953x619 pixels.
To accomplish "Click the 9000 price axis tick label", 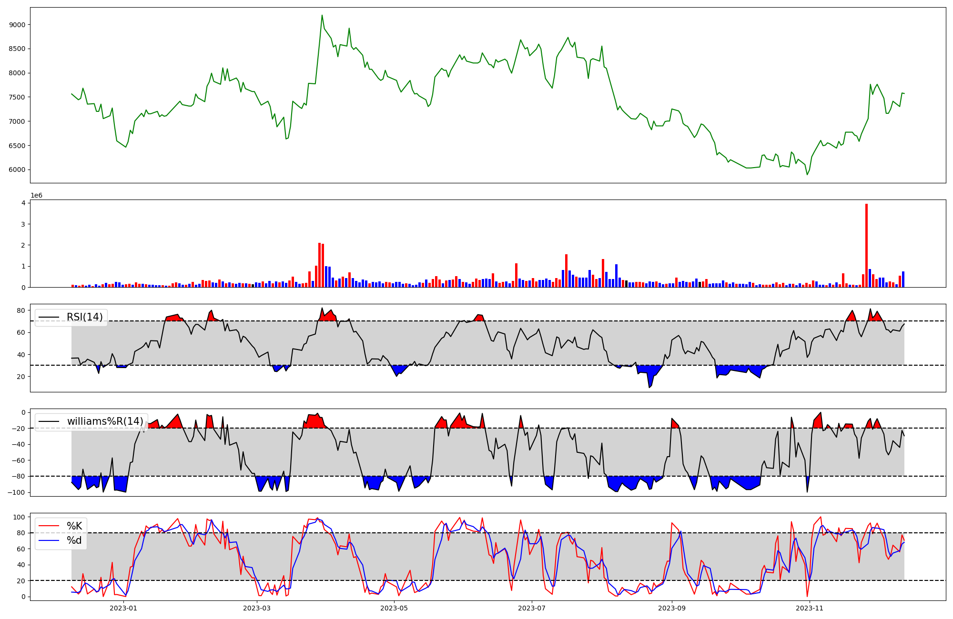I will click(17, 25).
